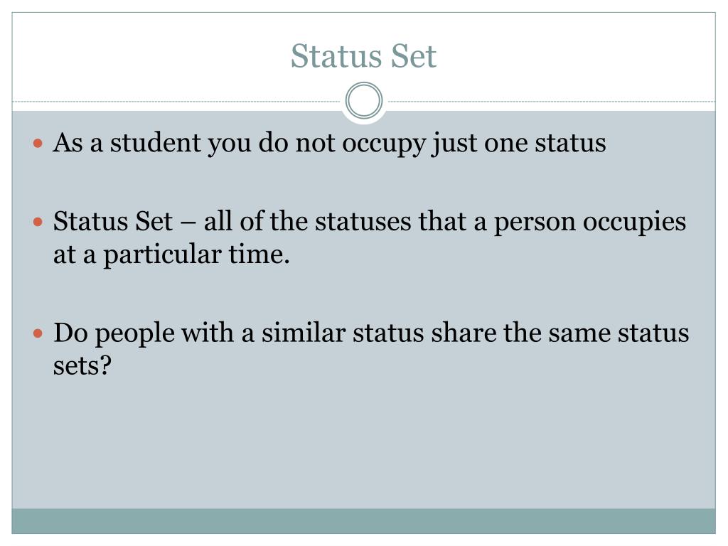728x546 pixels.
Task: Click the "Status Set" slide title
Action: pyautogui.click(x=363, y=56)
